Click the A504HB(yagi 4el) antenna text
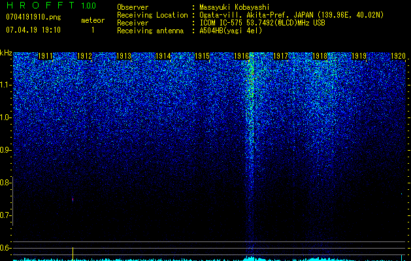The width and height of the screenshot is (411, 261). point(231,31)
